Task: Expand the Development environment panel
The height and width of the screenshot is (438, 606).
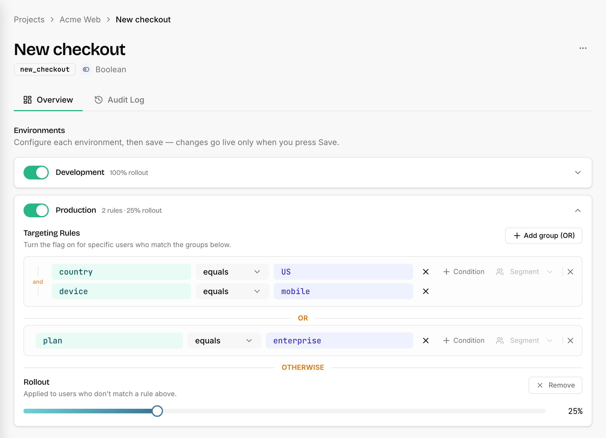Action: (x=578, y=173)
